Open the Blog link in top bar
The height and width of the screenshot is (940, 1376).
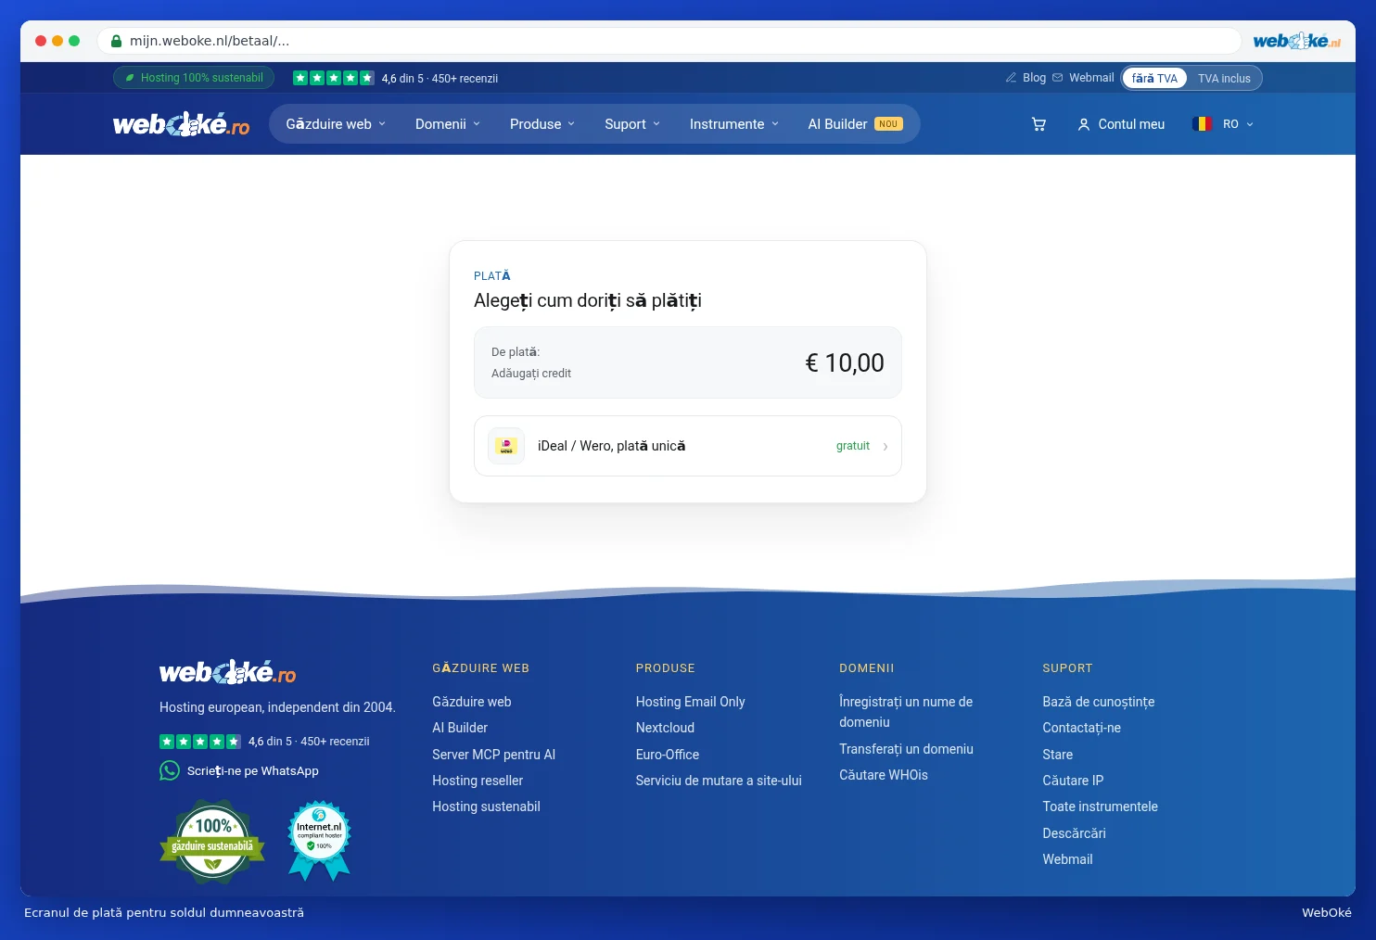click(x=1026, y=78)
